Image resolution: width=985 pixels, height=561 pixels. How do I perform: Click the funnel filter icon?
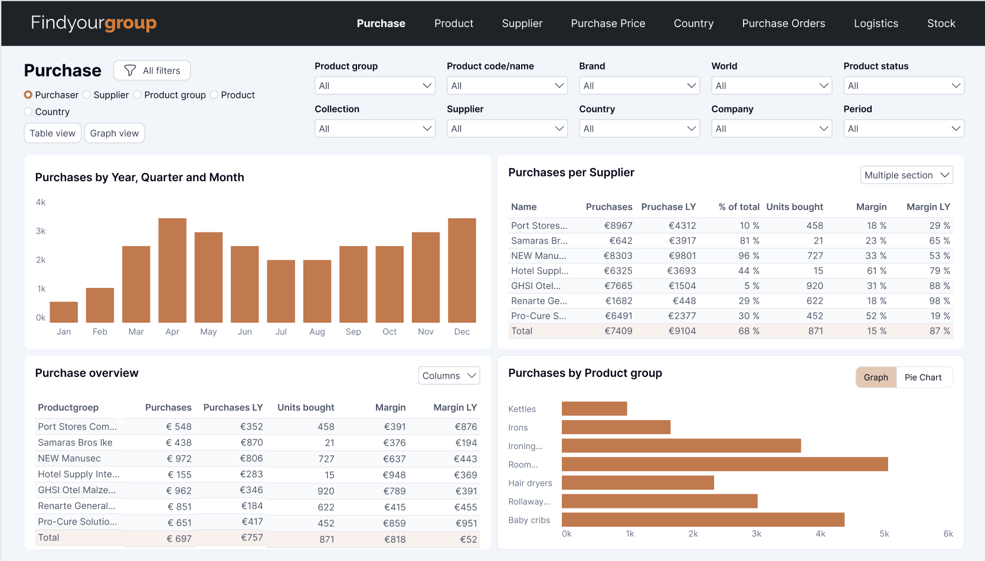[x=130, y=71]
